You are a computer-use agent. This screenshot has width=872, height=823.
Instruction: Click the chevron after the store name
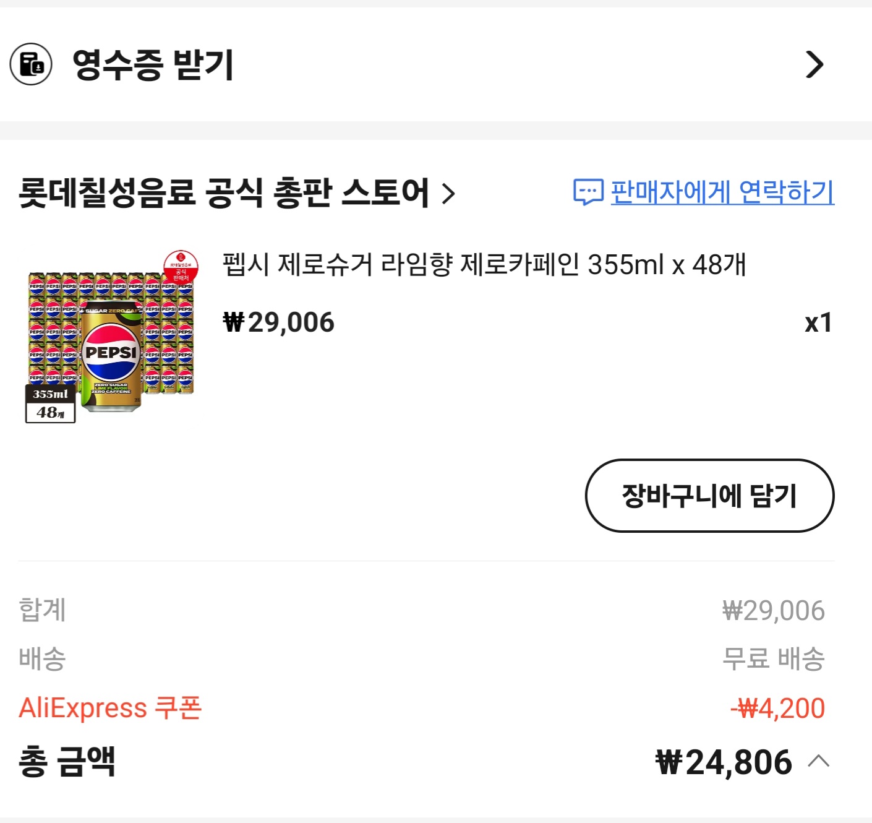coord(449,194)
